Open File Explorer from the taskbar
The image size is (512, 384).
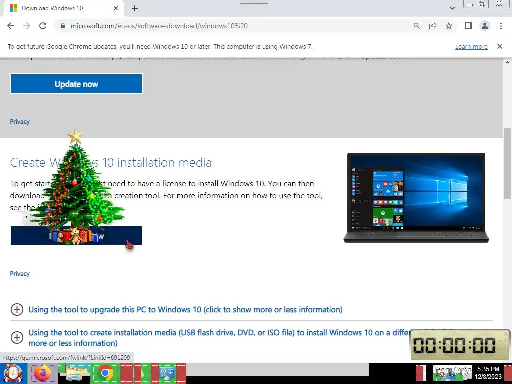pos(74,373)
